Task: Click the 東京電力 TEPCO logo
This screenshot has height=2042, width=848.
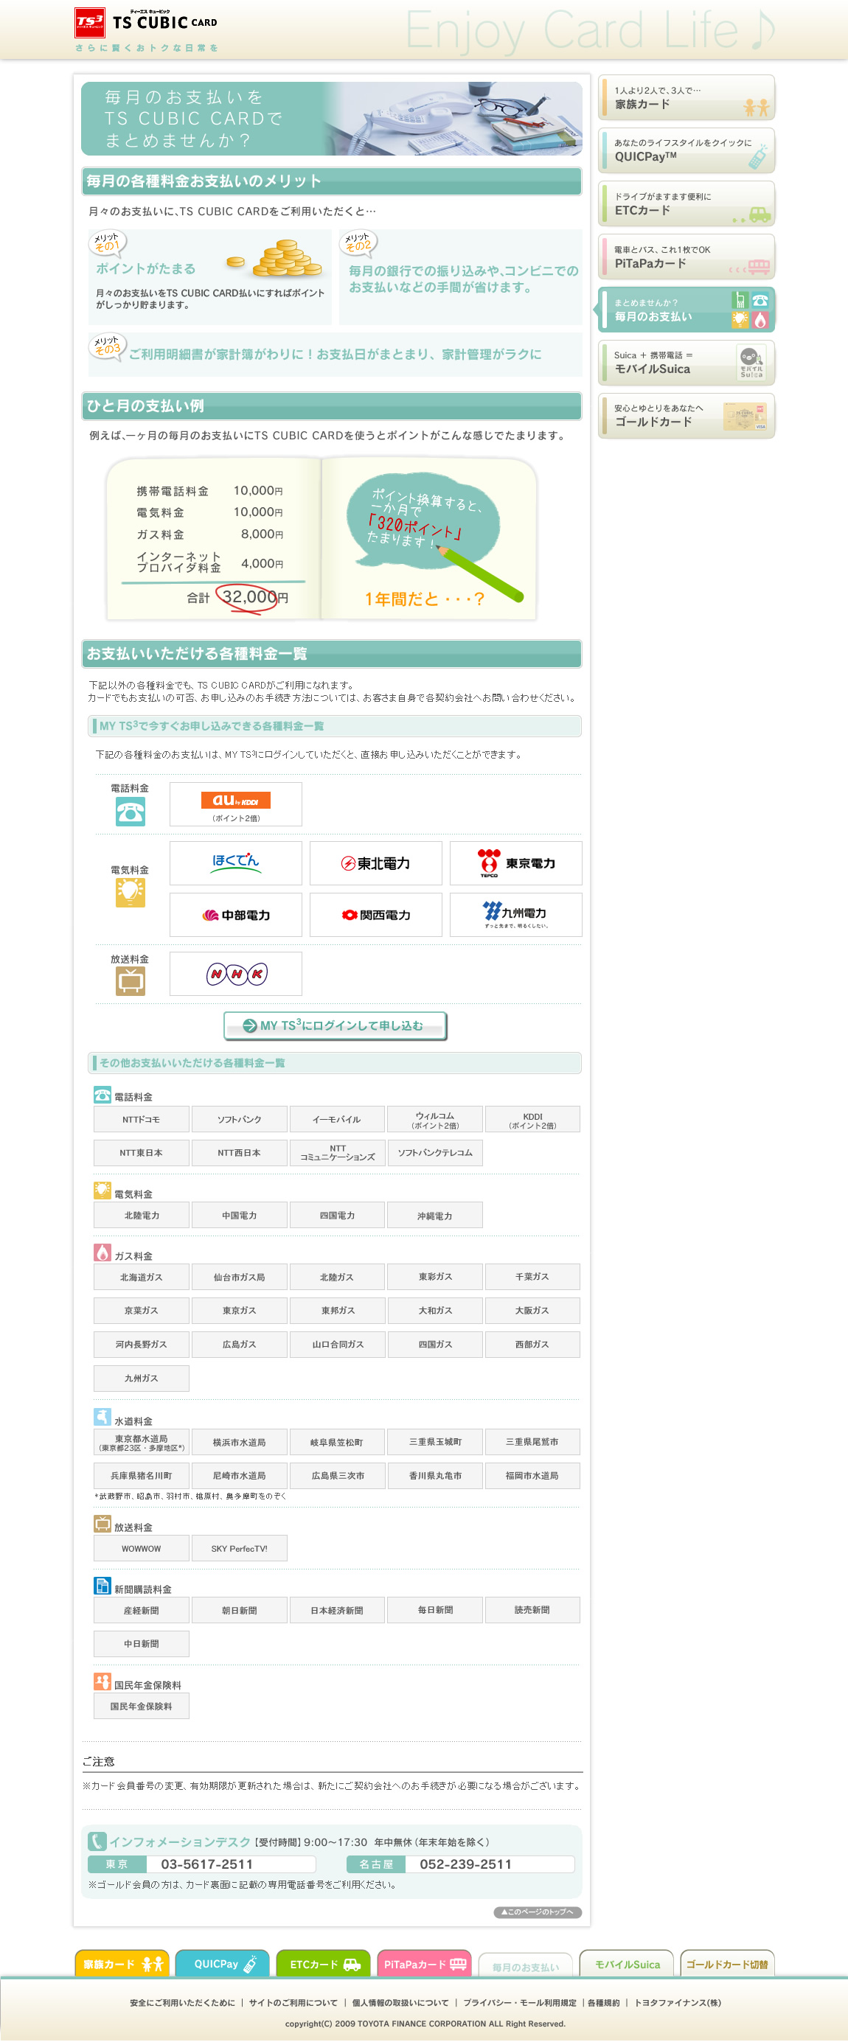Action: (515, 863)
